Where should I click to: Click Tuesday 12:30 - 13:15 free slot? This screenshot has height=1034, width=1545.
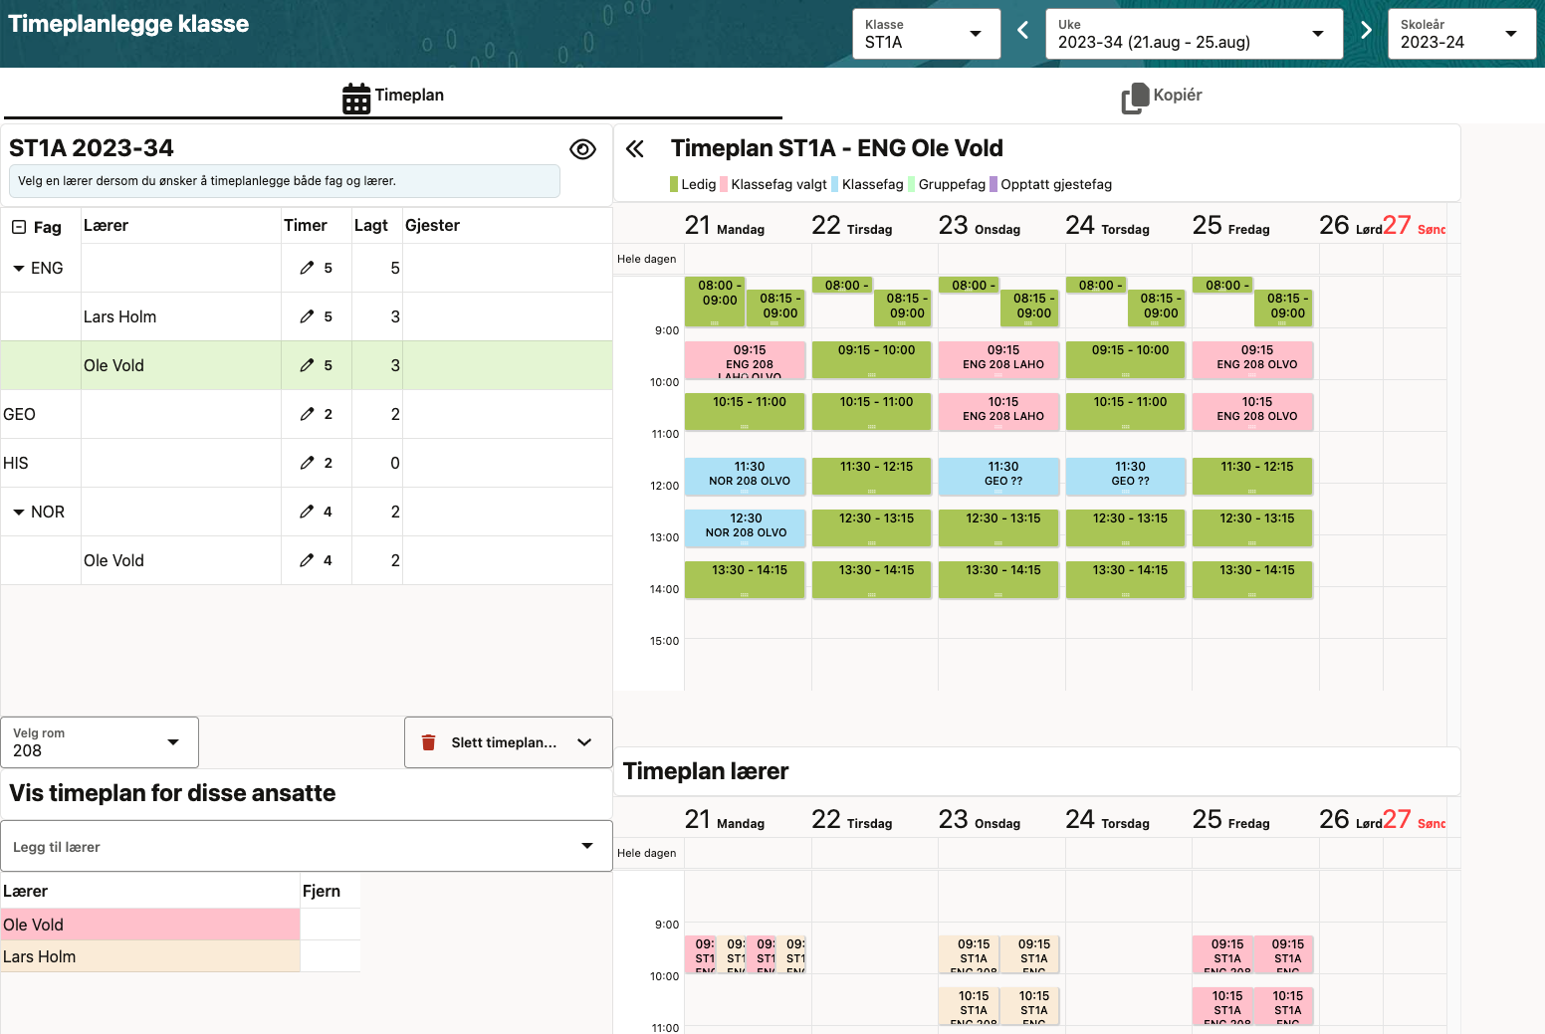click(x=872, y=527)
